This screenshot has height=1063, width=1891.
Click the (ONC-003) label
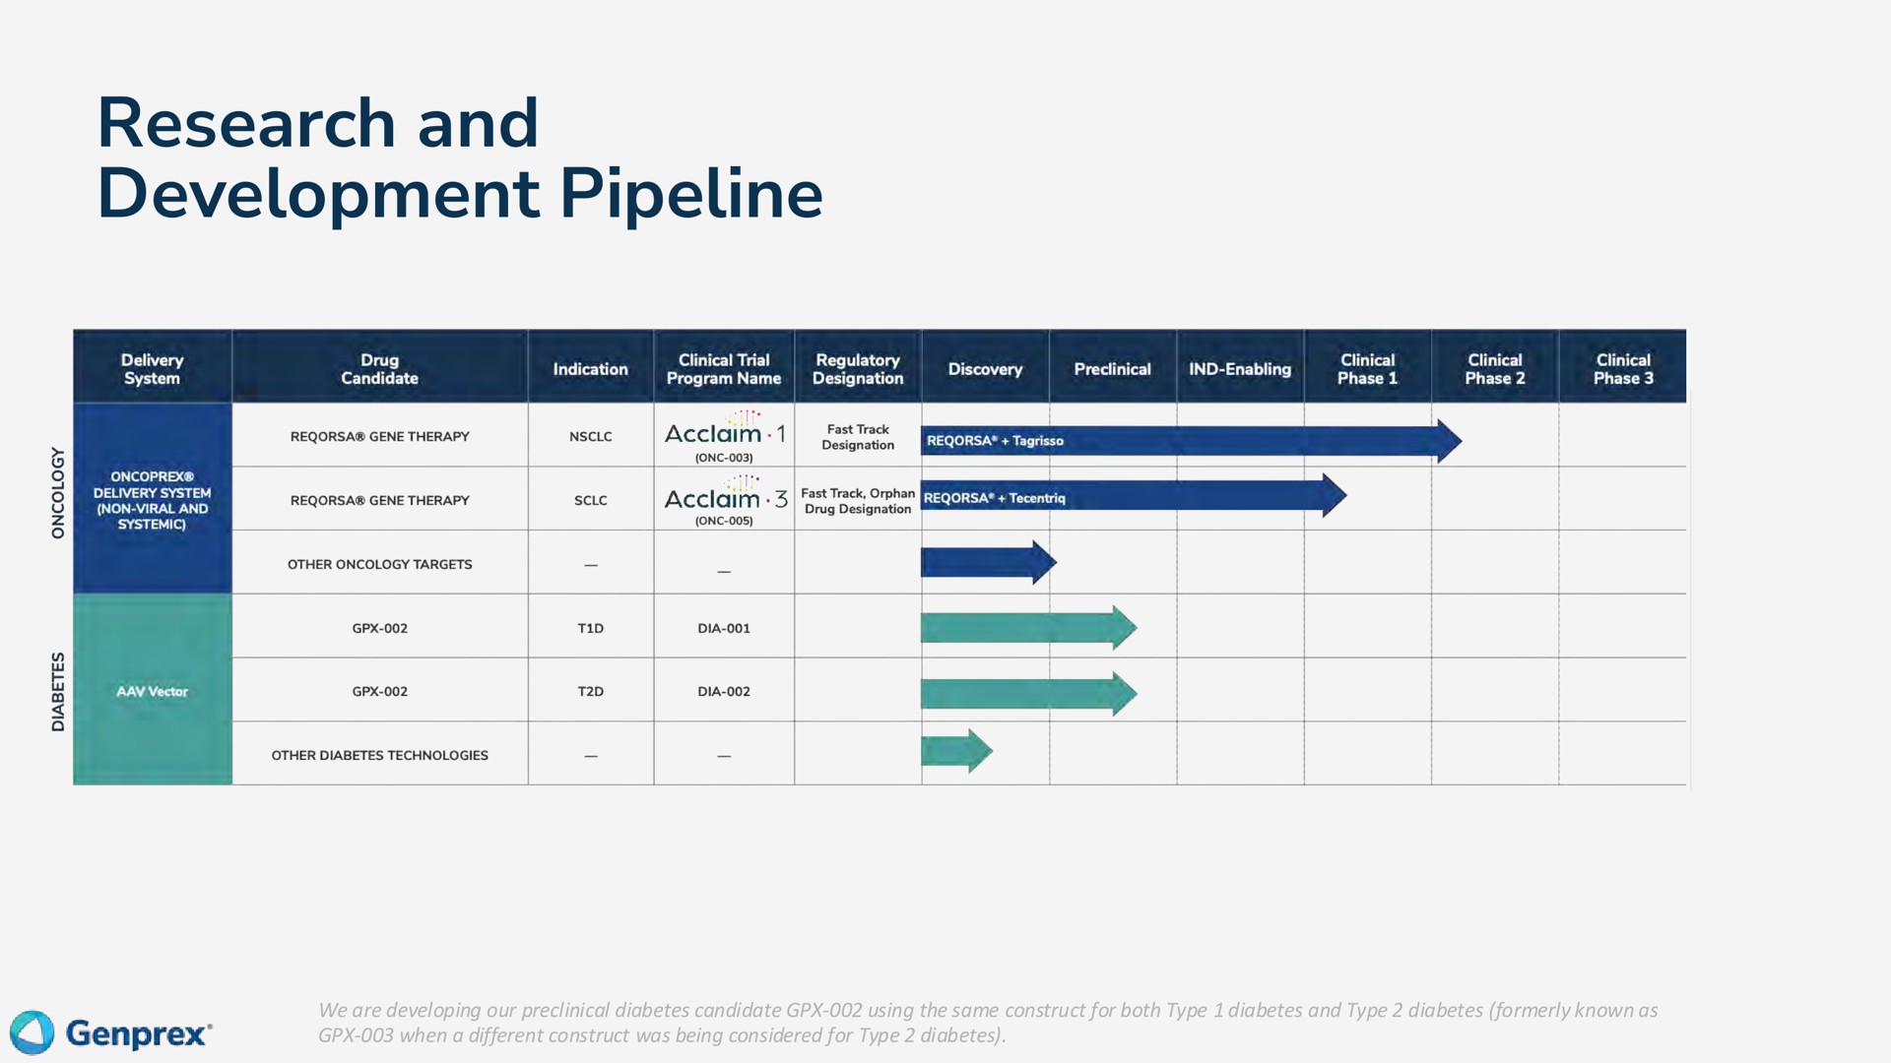pyautogui.click(x=724, y=458)
